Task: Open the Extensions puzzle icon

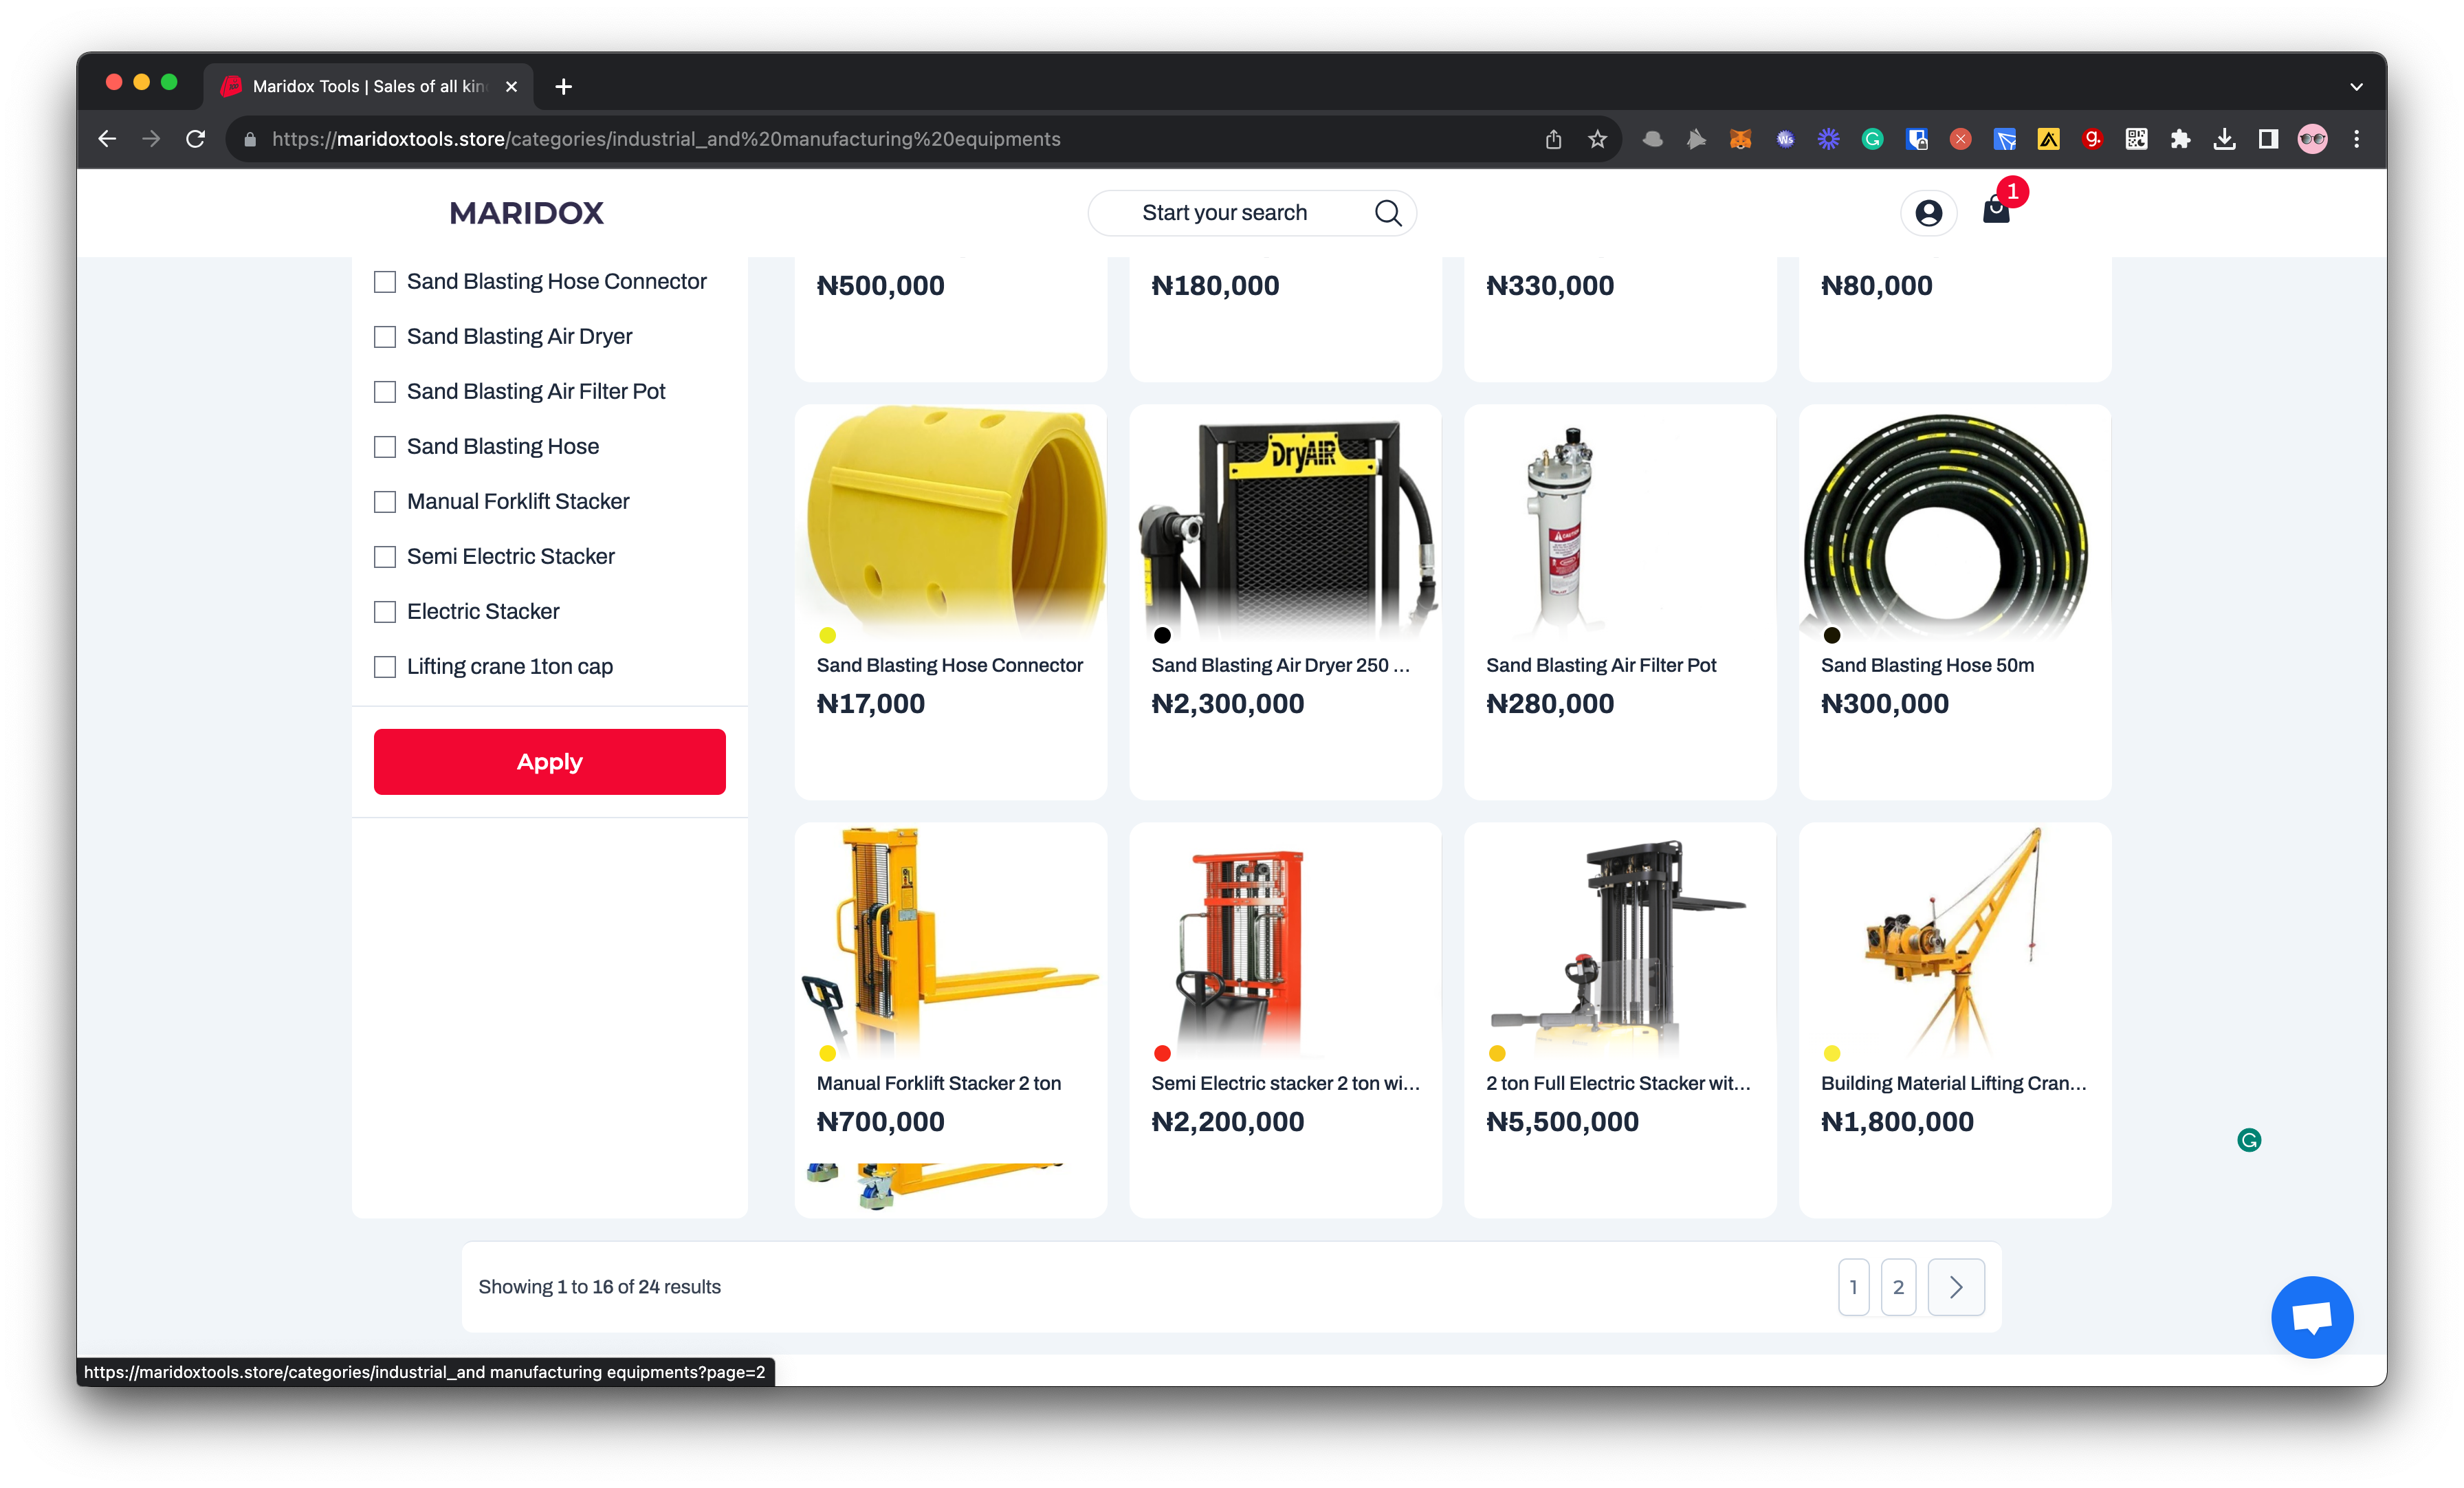Action: (x=2180, y=139)
